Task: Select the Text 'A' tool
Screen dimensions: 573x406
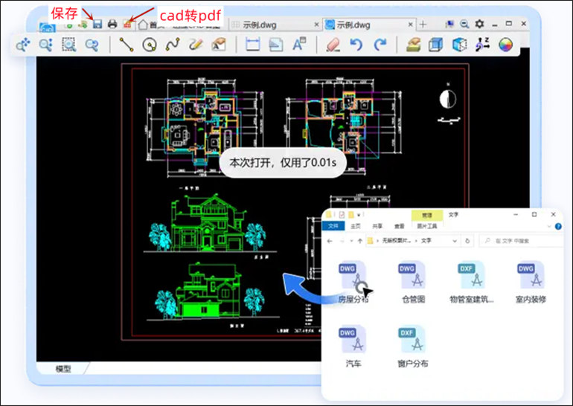Action: [x=299, y=45]
